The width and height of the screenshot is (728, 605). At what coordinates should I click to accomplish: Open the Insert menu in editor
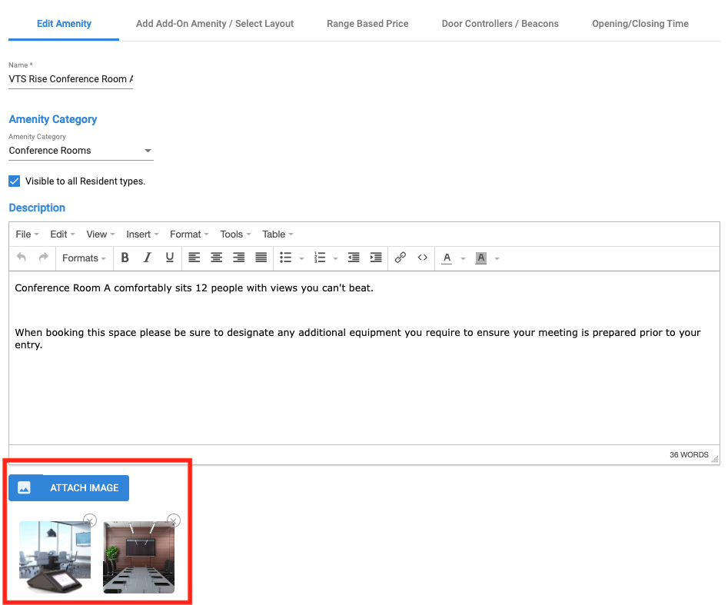142,234
